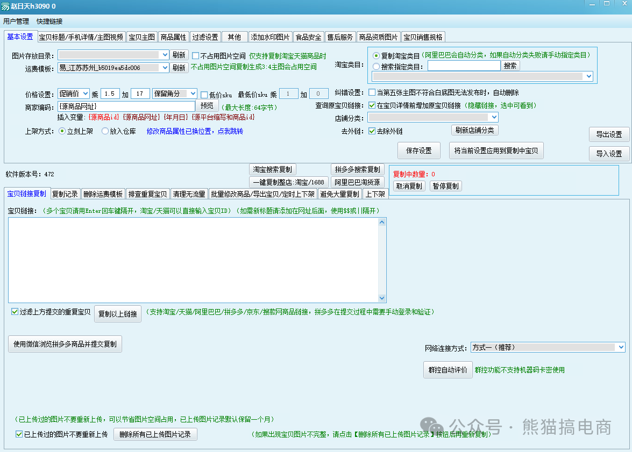Open the 网络连接方式 dropdown
This screenshot has height=452, width=632.
coord(620,348)
